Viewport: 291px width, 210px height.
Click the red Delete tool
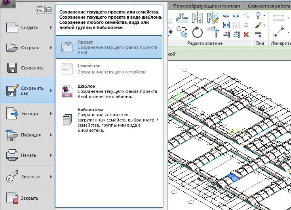click(246, 35)
